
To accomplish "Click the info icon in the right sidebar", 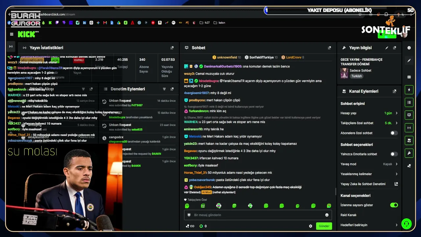I will (x=409, y=48).
